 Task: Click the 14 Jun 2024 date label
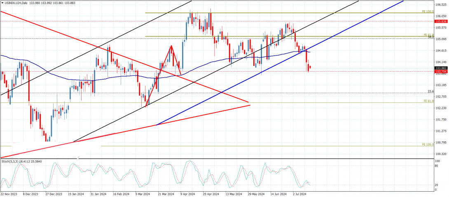[278, 194]
